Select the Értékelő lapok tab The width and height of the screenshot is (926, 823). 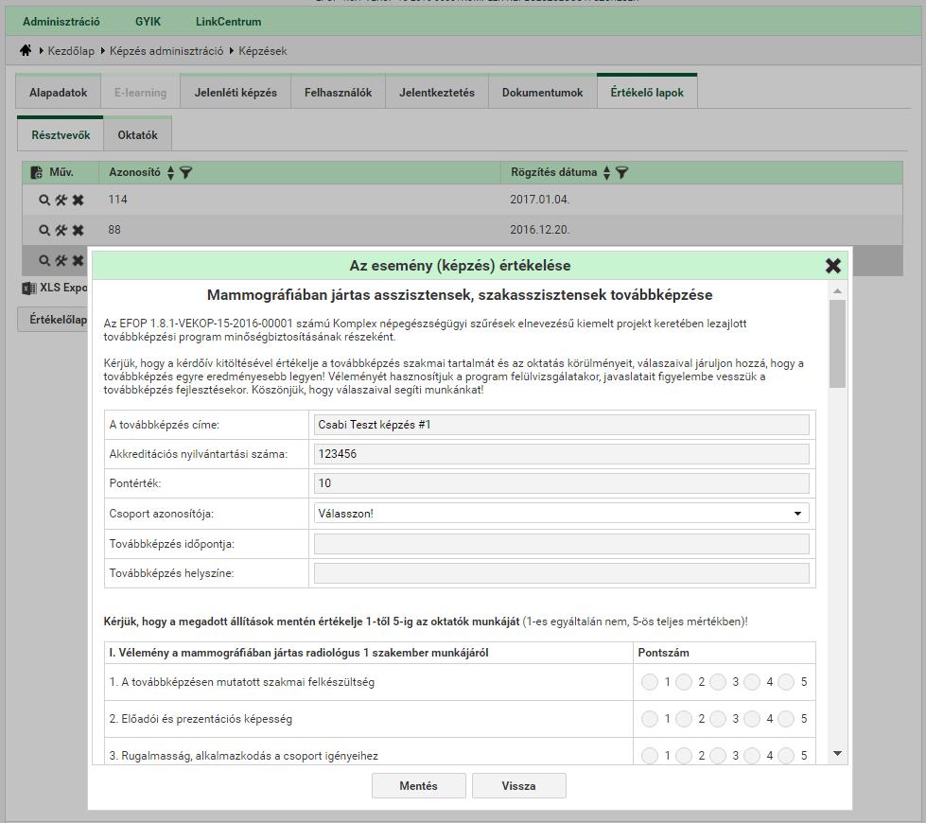point(647,92)
